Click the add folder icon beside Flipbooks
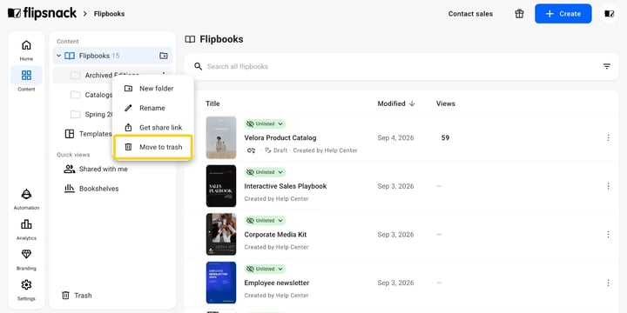 164,56
